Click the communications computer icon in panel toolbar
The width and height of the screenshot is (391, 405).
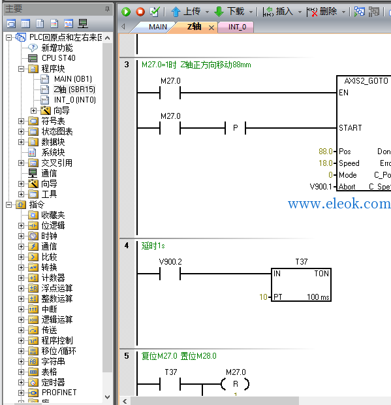pyautogui.click(x=83, y=24)
